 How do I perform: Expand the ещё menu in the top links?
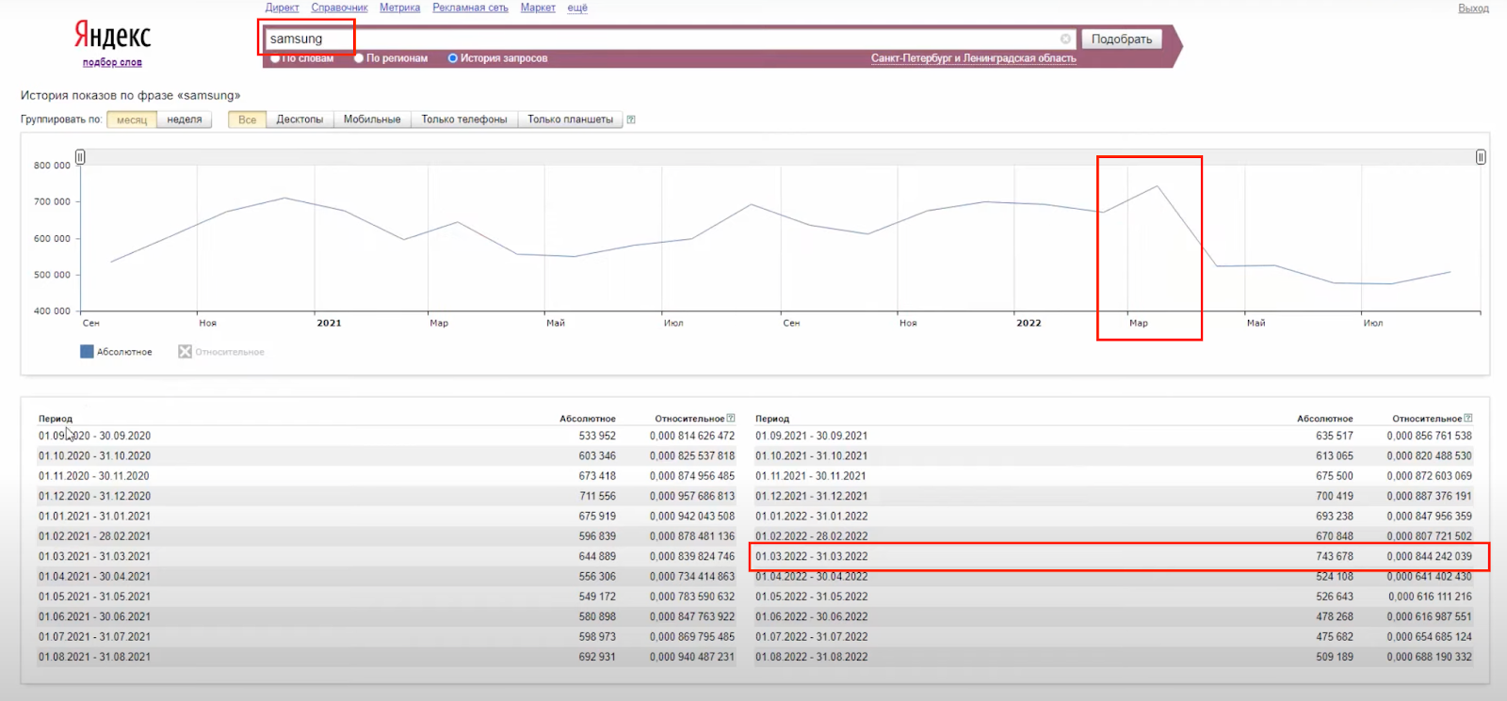[x=577, y=8]
